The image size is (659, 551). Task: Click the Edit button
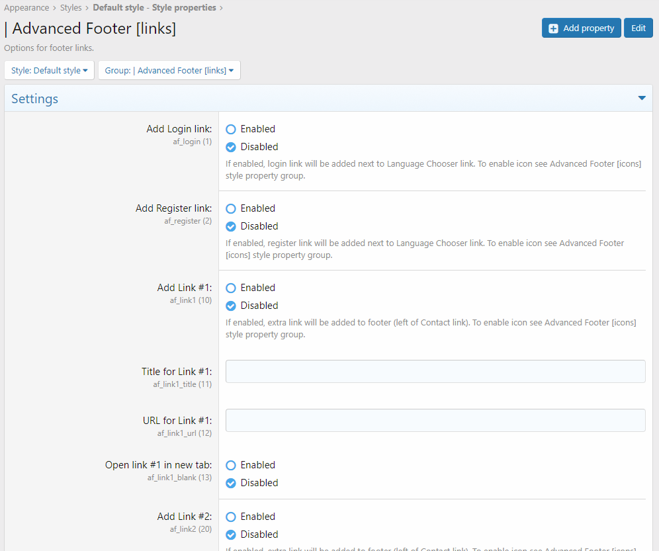(x=638, y=28)
